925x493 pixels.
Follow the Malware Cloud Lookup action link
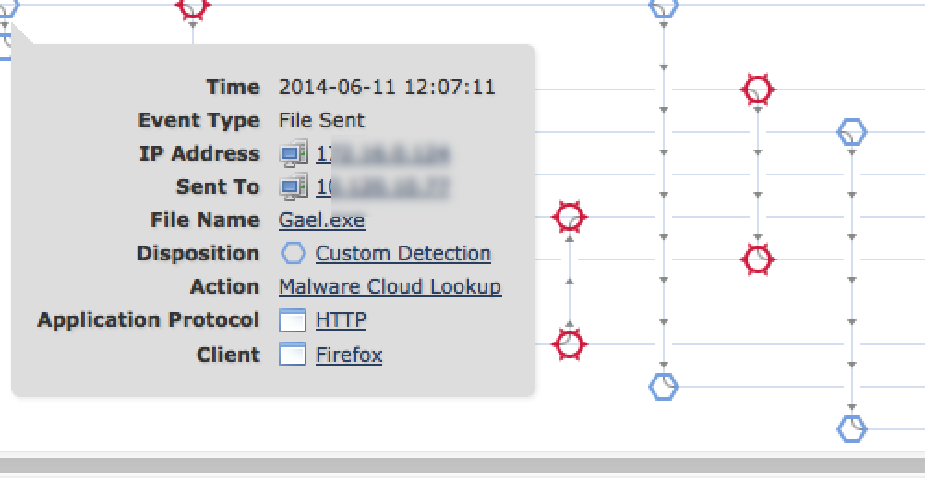tap(390, 287)
